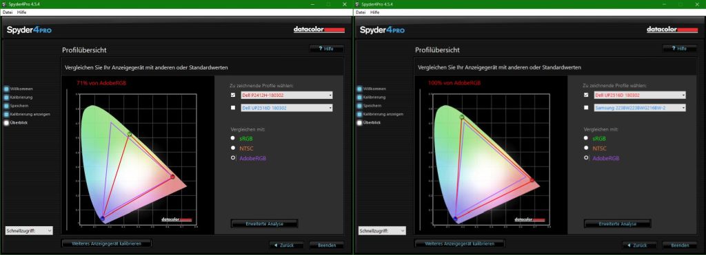Screen dimensions: 706x255
Task: Click Willkommen step icon in left window
Action: (6, 89)
